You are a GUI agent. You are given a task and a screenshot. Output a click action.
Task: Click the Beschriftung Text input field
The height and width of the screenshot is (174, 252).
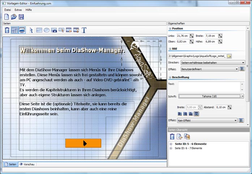pos(209,87)
